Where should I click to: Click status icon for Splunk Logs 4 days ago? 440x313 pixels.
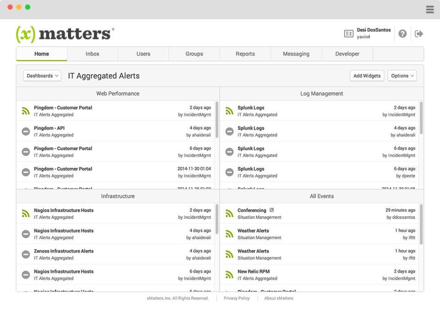point(229,131)
